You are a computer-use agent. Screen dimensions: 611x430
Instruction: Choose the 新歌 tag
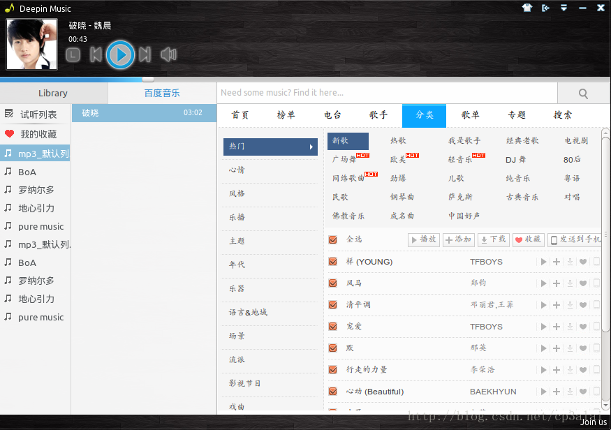pos(348,140)
